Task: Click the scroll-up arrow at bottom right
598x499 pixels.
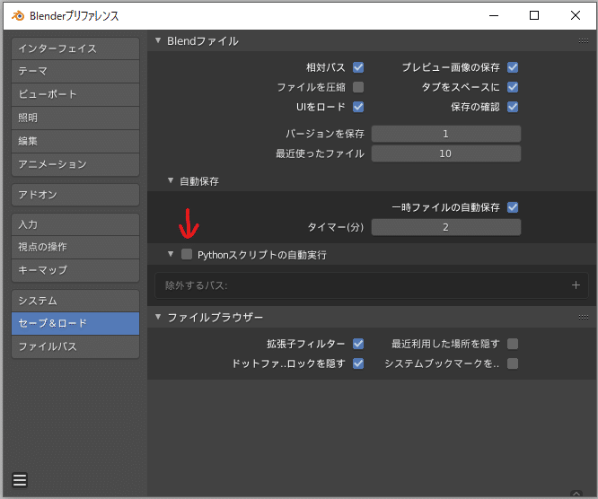Action: click(x=576, y=494)
